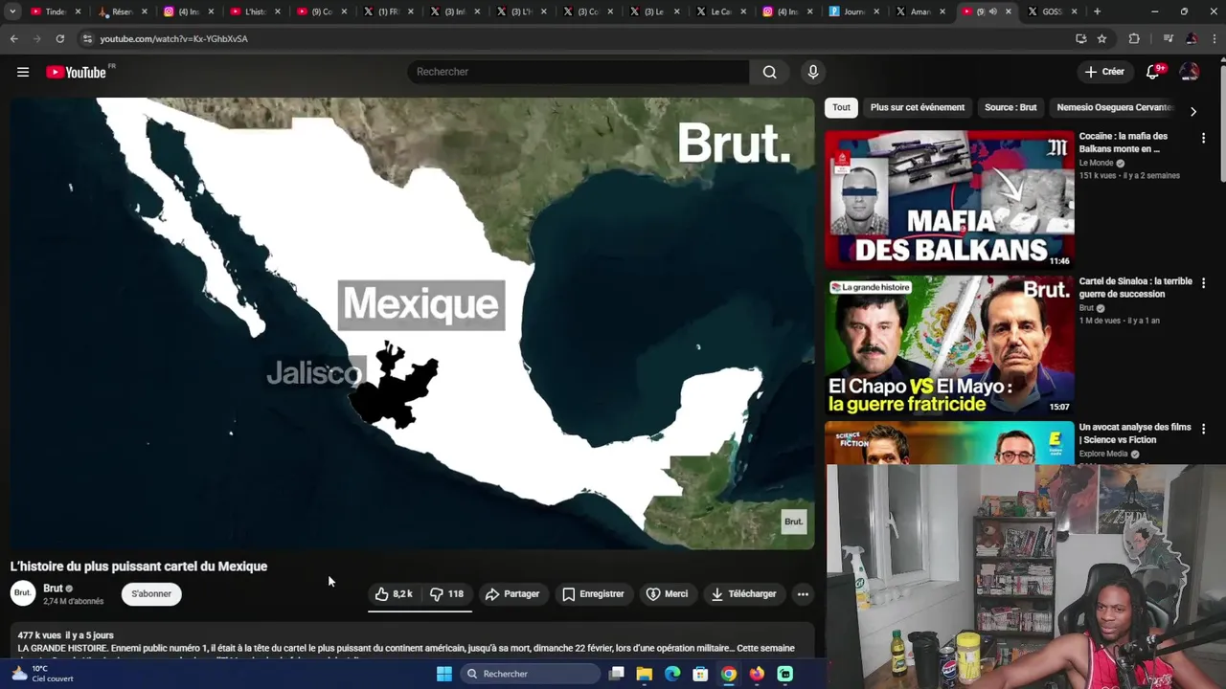Open YouTube notifications bell
Screen dimensions: 1226x689
[x=1153, y=72]
